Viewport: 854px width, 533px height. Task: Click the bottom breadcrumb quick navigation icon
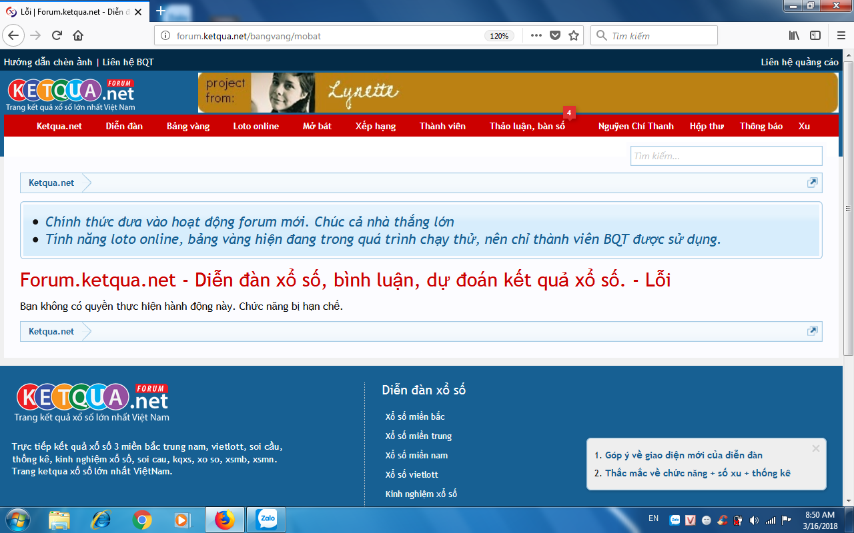pyautogui.click(x=812, y=331)
